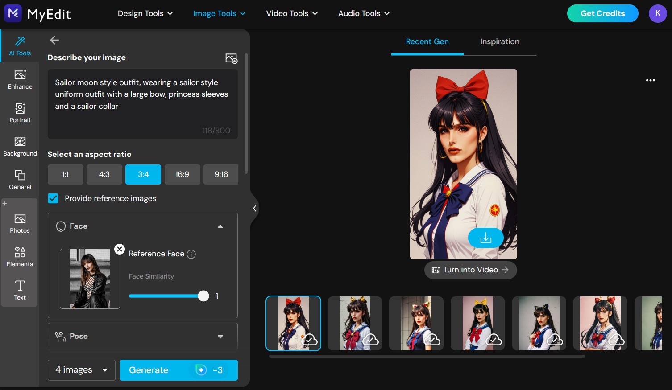Select the AI Tools sidebar icon

(20, 46)
